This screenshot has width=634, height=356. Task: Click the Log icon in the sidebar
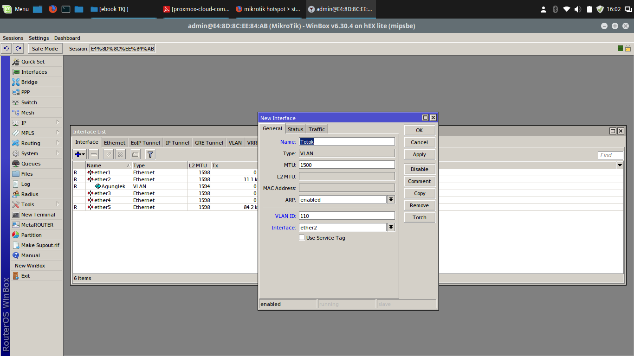[x=16, y=184]
